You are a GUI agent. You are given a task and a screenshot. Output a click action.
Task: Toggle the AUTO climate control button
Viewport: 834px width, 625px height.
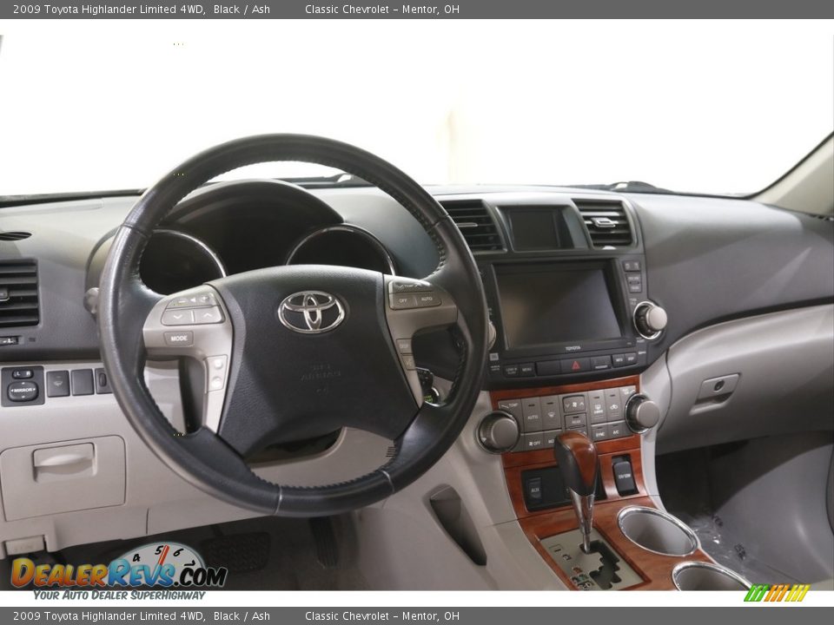click(532, 418)
